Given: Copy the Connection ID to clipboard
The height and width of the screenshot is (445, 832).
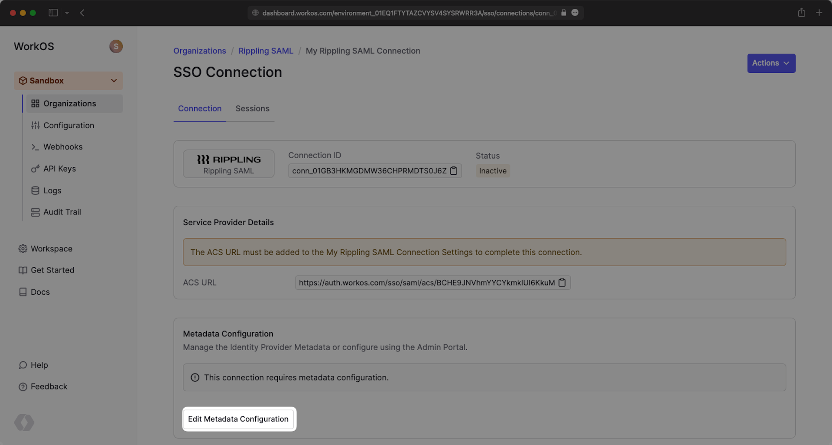Looking at the screenshot, I should tap(453, 171).
